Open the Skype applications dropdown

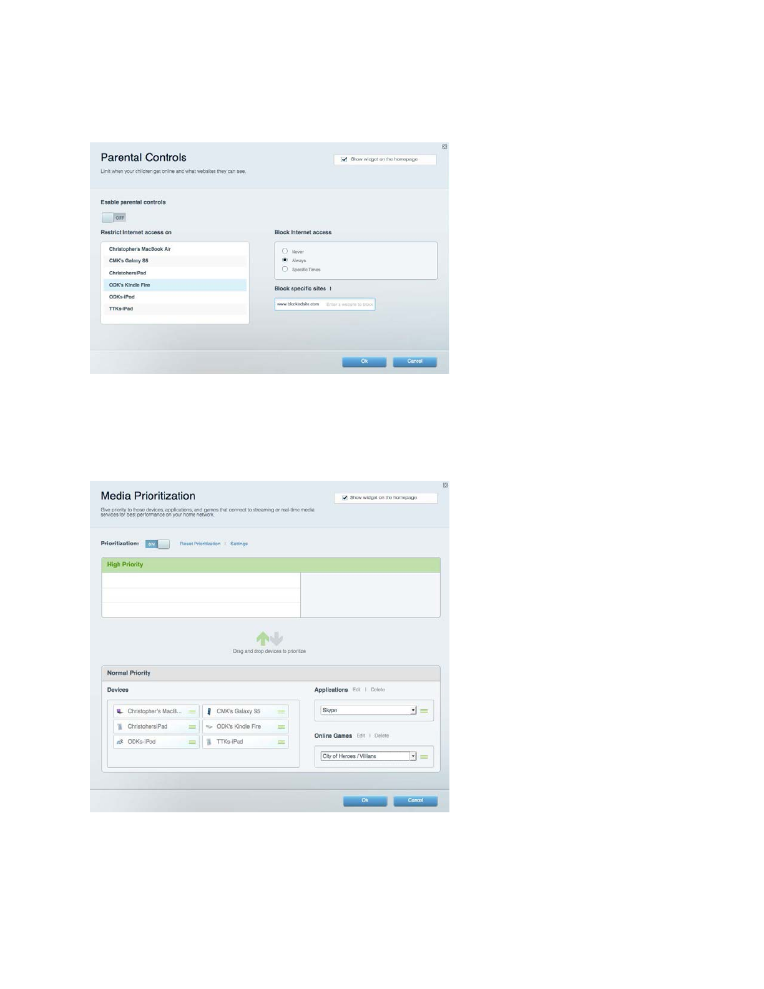pyautogui.click(x=413, y=711)
